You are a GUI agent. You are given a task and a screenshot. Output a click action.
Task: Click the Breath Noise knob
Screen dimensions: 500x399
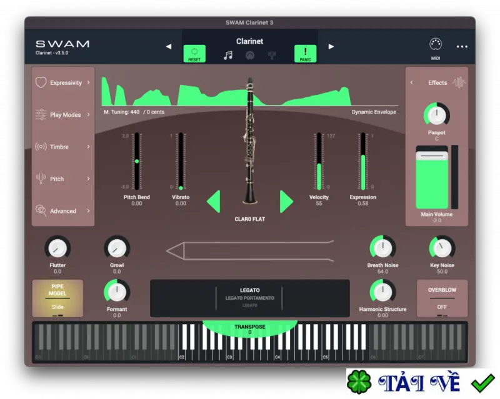(x=382, y=248)
